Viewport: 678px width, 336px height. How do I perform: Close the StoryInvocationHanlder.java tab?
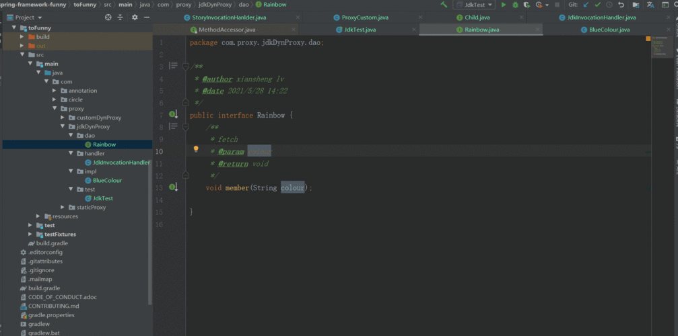tap(298, 17)
